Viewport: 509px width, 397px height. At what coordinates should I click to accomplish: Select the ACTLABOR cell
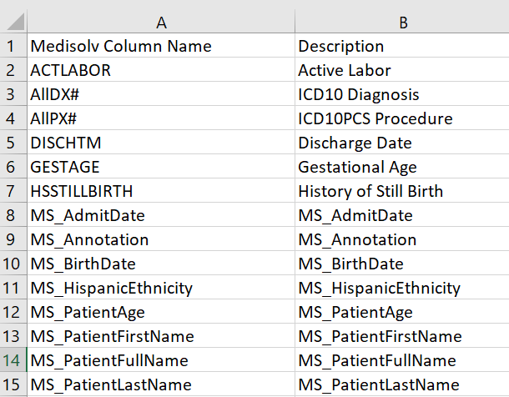pos(161,69)
